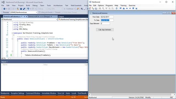
Task: Click the previous row up-arrow icon
Action: click(127, 9)
